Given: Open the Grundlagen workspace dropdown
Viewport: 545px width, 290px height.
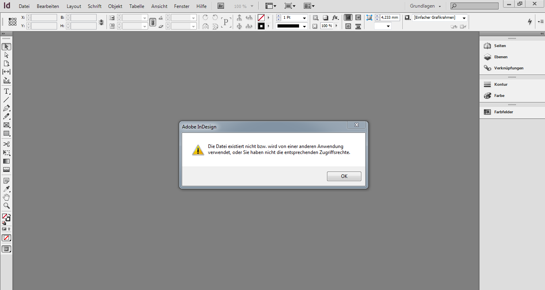Looking at the screenshot, I should click(426, 6).
